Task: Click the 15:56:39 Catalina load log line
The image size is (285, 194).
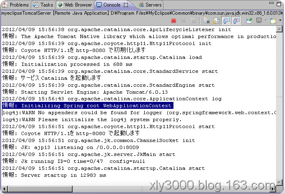Action: click(102, 57)
